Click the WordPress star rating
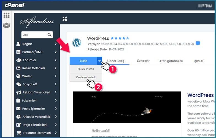Viewport: 216px width, 138px height. (x=120, y=38)
